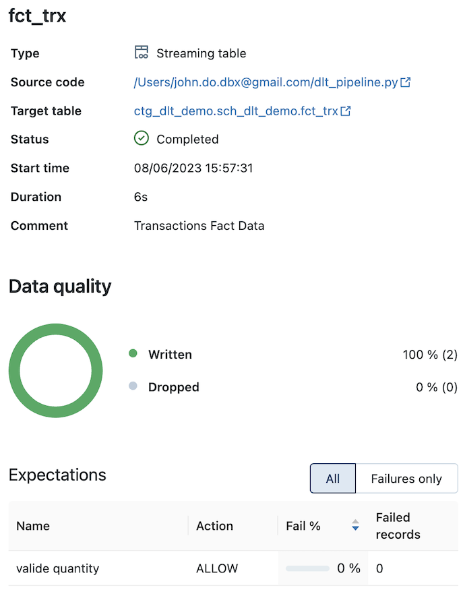Viewport: 463px width, 594px height.
Task: Click the 0 % fail progress bar
Action: [x=307, y=568]
